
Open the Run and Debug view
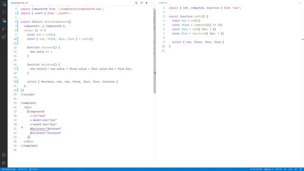tap(4, 28)
